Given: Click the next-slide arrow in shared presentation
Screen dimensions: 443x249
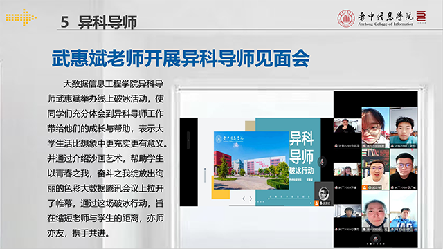Looking at the screenshot, I should [x=251, y=199].
